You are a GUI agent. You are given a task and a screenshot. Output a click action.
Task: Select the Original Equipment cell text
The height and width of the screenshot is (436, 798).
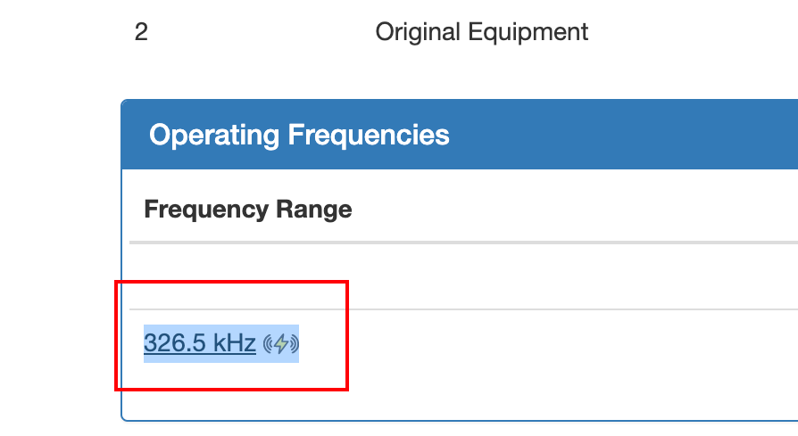pos(481,32)
